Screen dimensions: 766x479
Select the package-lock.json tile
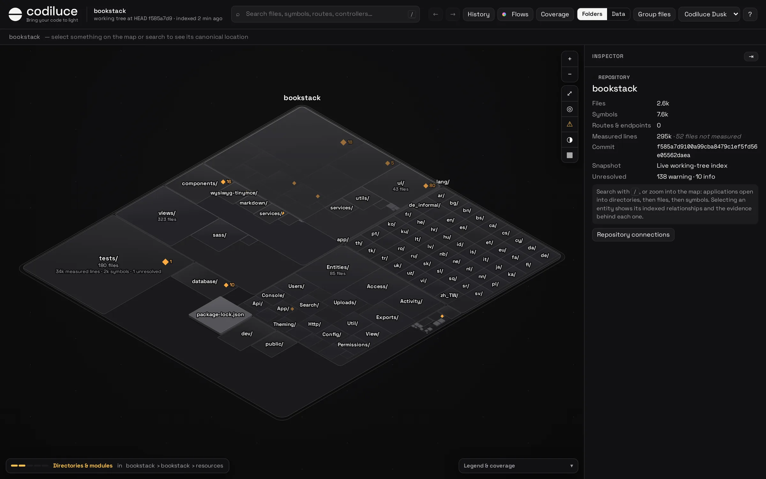[x=220, y=315]
